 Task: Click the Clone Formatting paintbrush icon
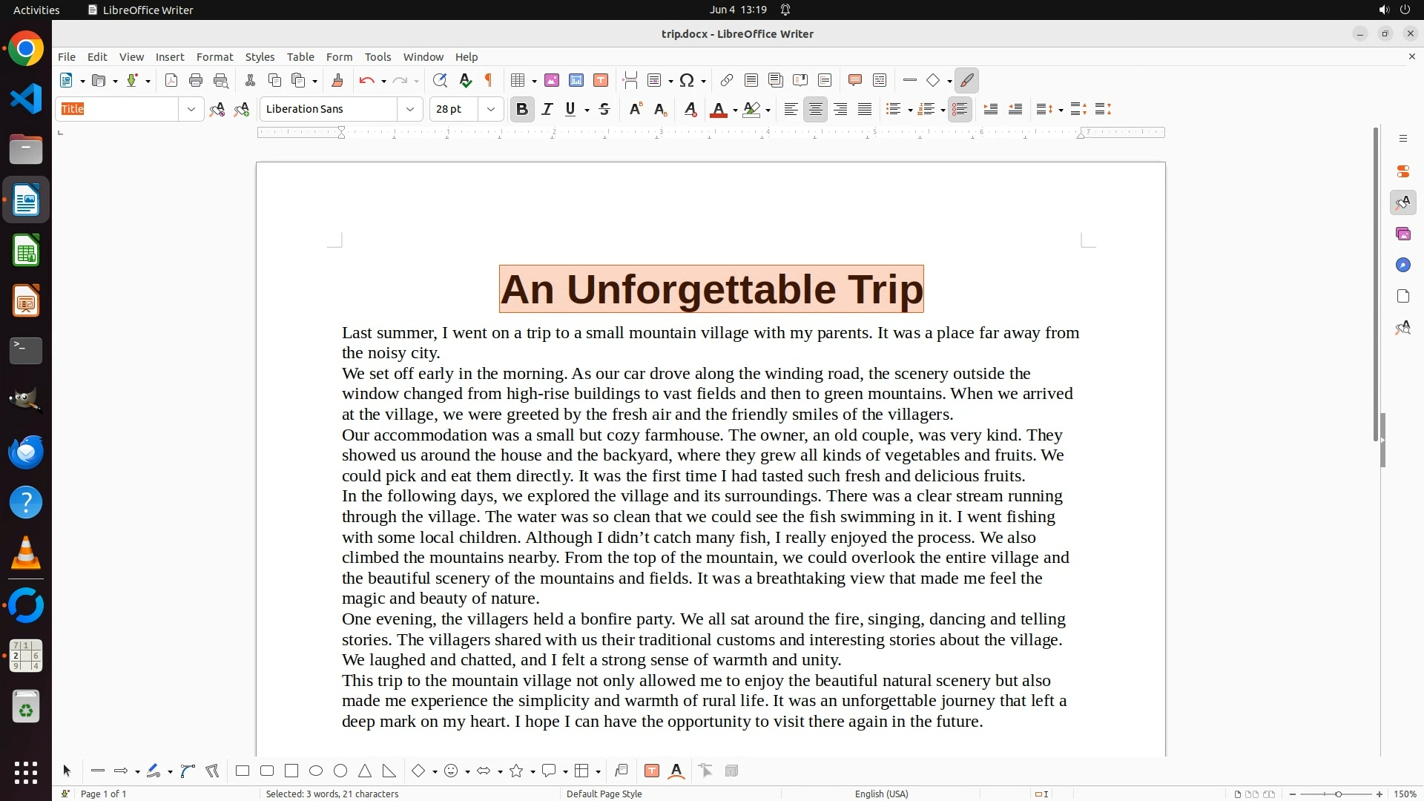click(x=337, y=81)
